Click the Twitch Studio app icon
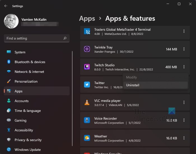The width and height of the screenshot is (196, 154). pos(87,67)
